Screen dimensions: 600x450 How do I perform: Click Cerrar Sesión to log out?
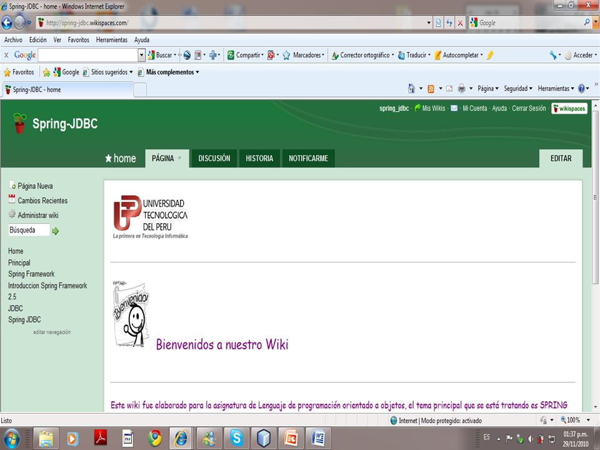[529, 108]
